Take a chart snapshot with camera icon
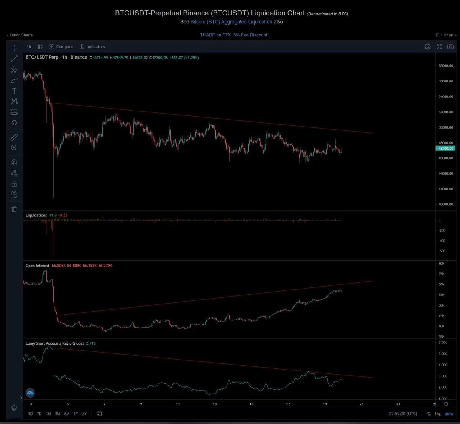This screenshot has height=424, width=460. pyautogui.click(x=451, y=46)
